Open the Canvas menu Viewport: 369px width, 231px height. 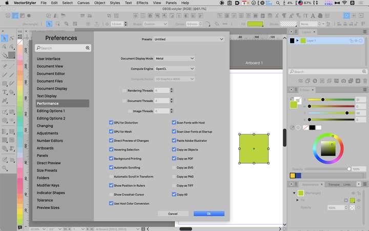[x=84, y=3]
